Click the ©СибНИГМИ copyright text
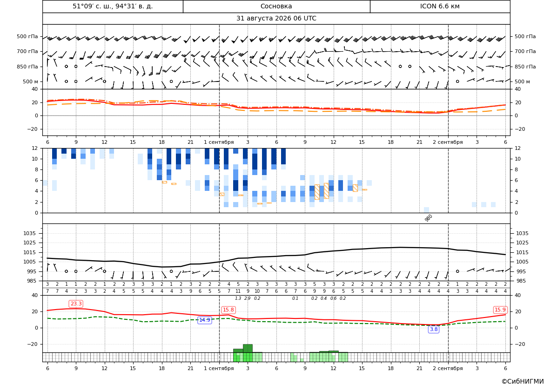 click(523, 381)
